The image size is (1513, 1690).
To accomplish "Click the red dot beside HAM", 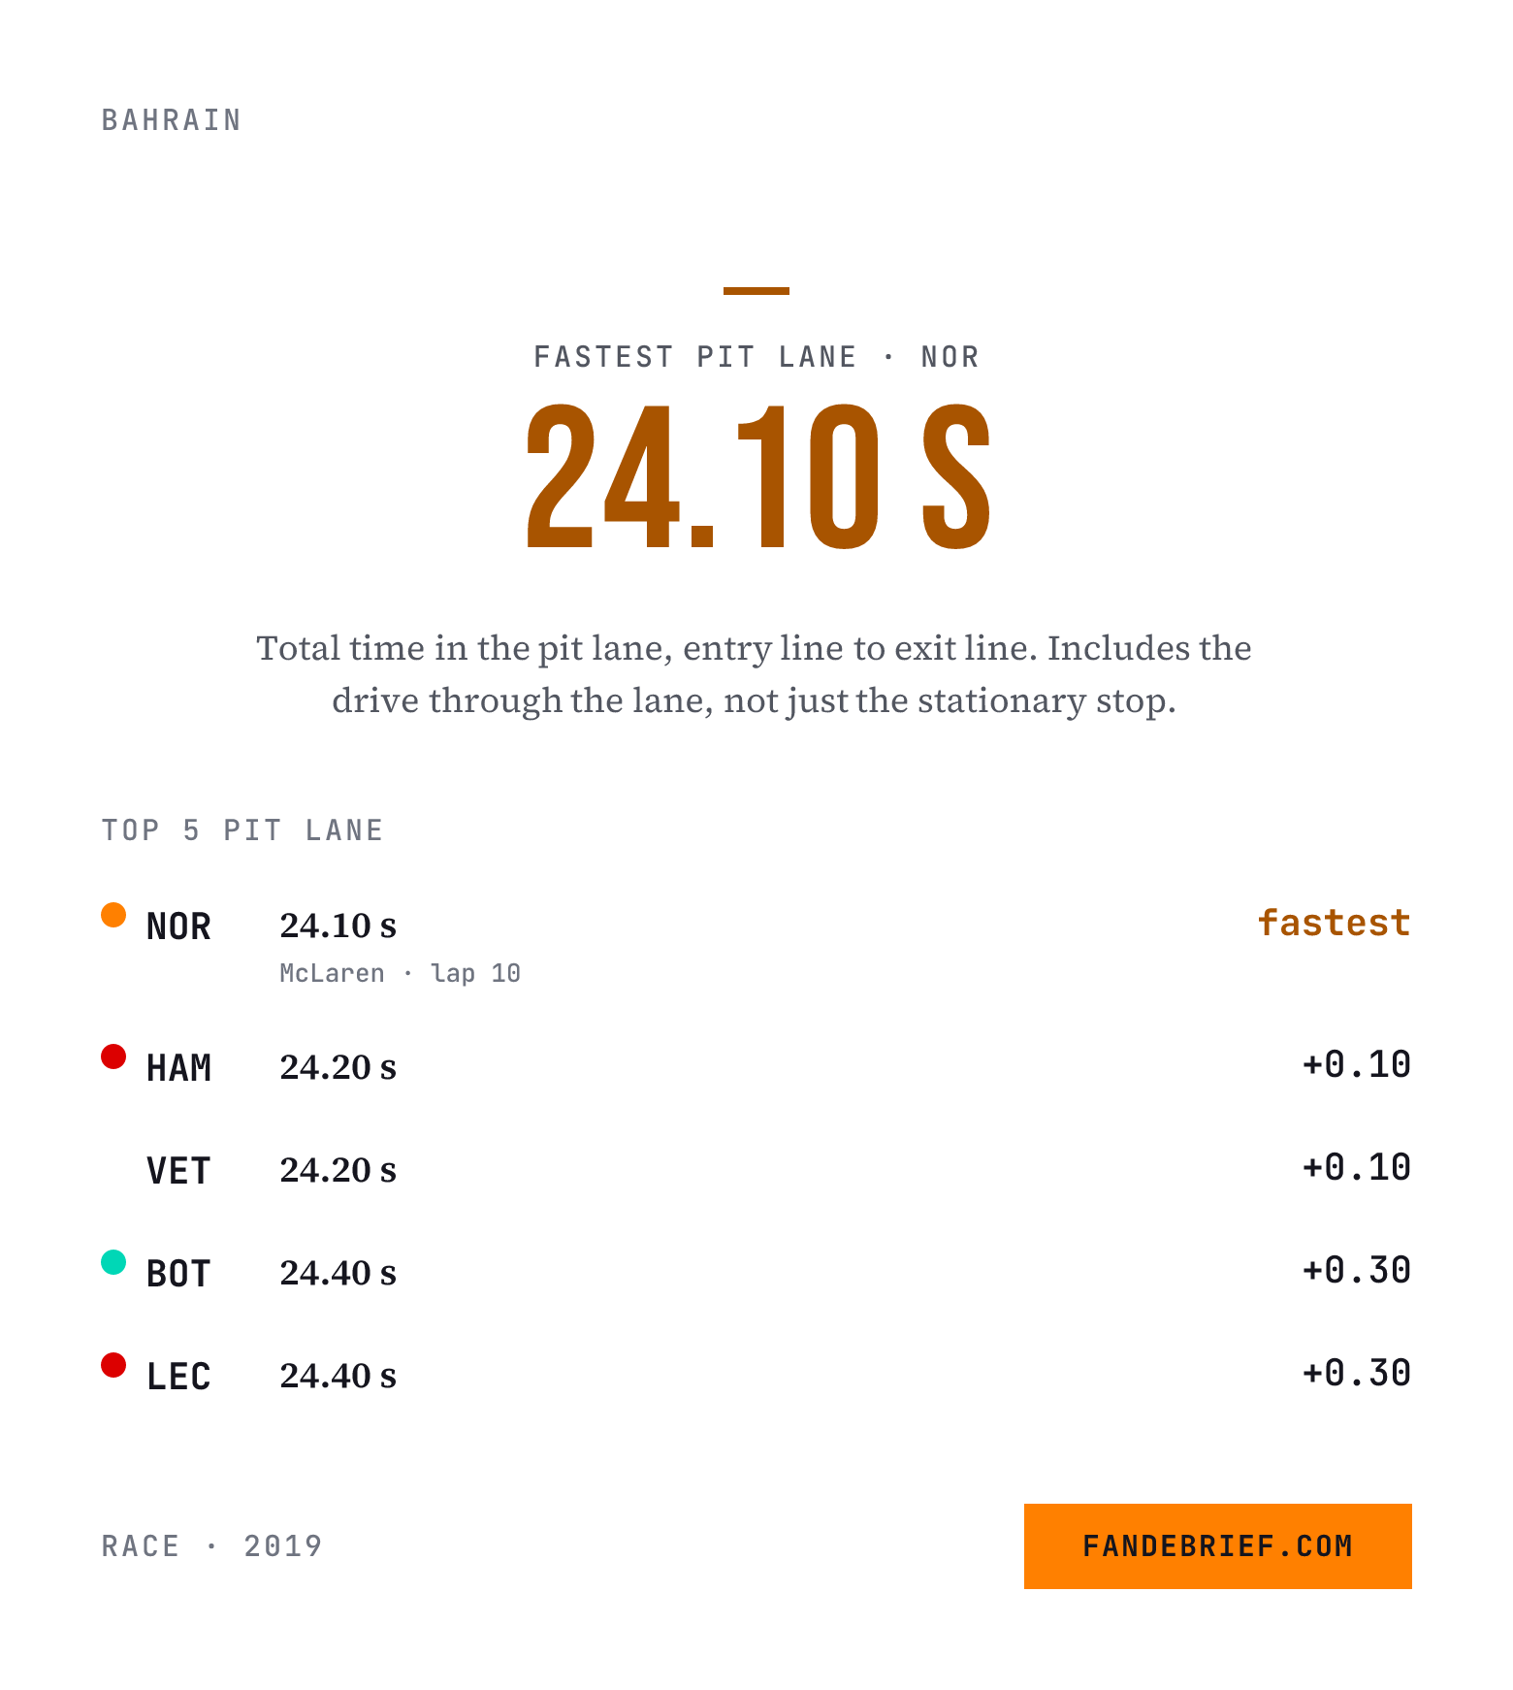I will point(113,1056).
